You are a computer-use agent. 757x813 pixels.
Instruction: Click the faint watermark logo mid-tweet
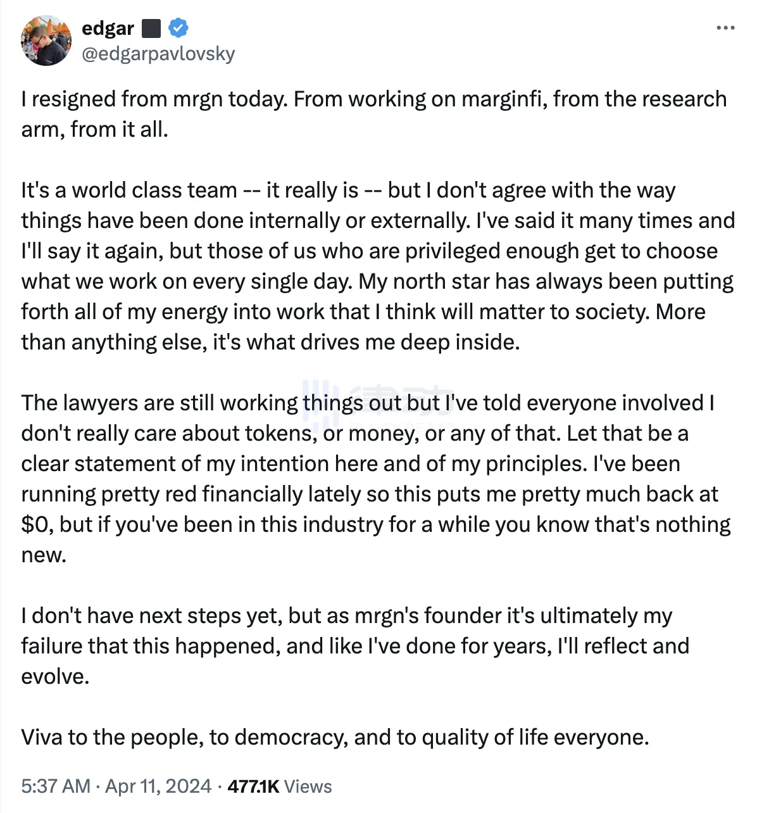click(378, 401)
